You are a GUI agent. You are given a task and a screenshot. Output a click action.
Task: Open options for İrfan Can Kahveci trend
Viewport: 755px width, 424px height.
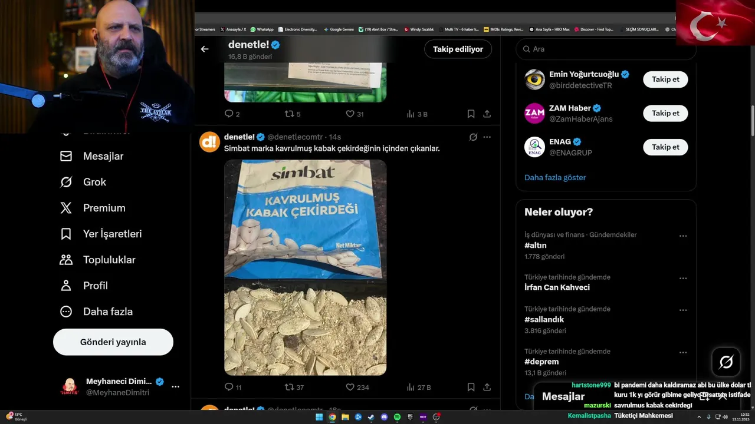[x=683, y=278]
